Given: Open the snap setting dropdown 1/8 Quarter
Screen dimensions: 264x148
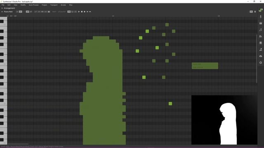Looking at the screenshot, I should click(61, 12).
